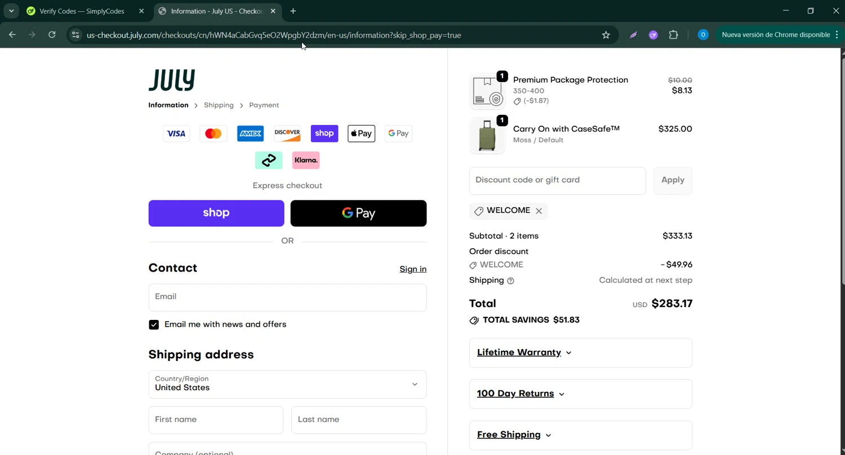This screenshot has height=455, width=845.
Task: Click the feather extension icon
Action: pos(634,35)
